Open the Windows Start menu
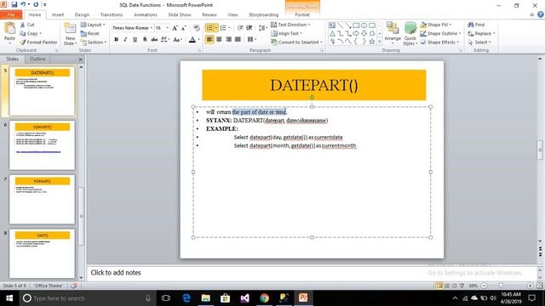 [x=9, y=298]
